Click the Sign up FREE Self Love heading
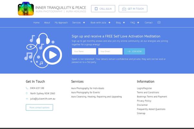Viewport: 194px width, 129px height. pos(116,36)
